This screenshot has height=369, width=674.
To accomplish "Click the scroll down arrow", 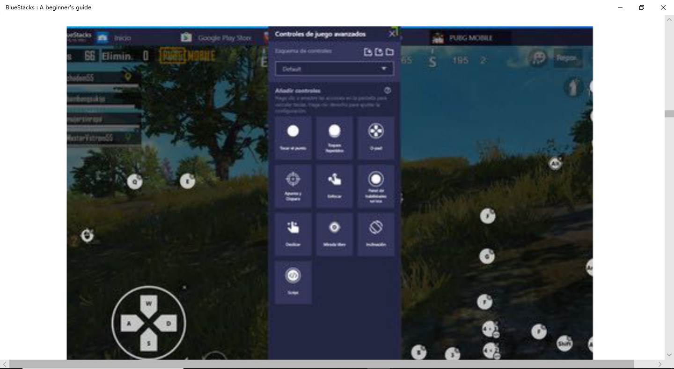I will 669,355.
